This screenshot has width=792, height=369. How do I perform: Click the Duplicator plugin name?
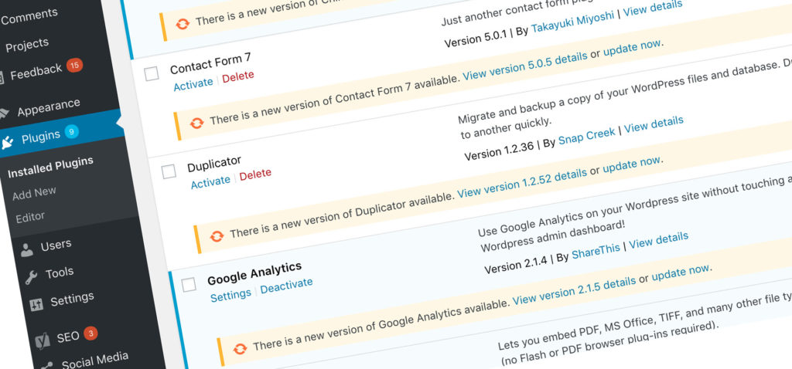(x=214, y=164)
